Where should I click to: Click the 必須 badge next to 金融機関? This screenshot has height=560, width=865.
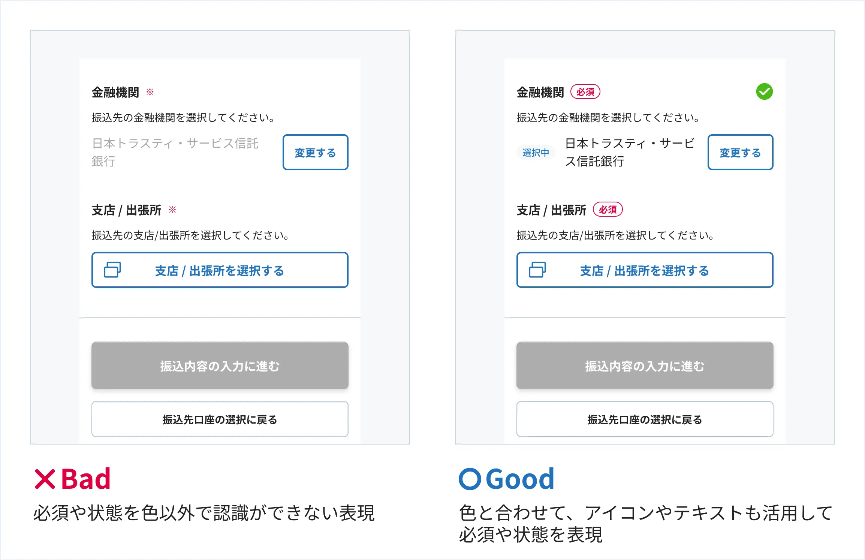pos(585,92)
